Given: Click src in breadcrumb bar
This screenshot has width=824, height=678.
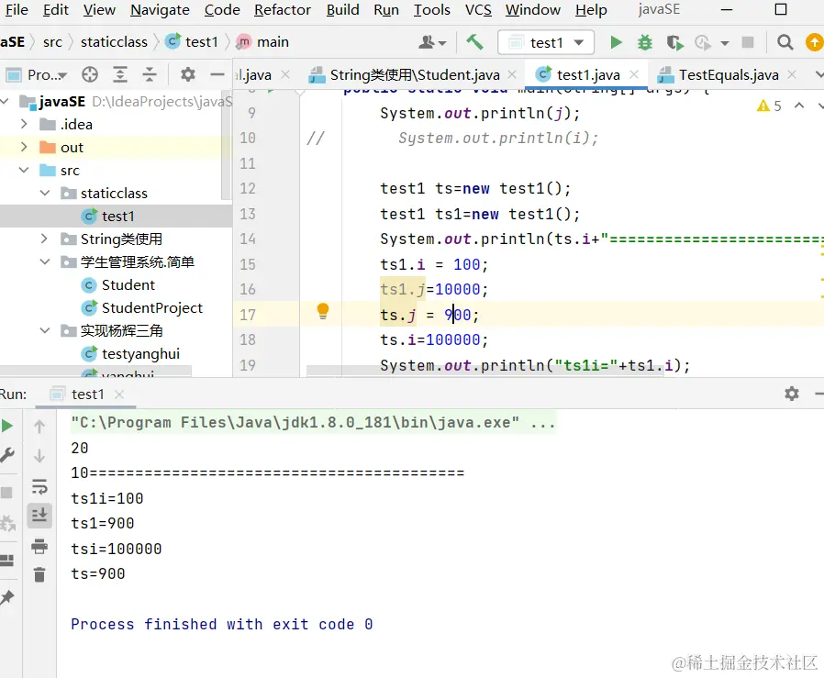Looking at the screenshot, I should pos(52,42).
